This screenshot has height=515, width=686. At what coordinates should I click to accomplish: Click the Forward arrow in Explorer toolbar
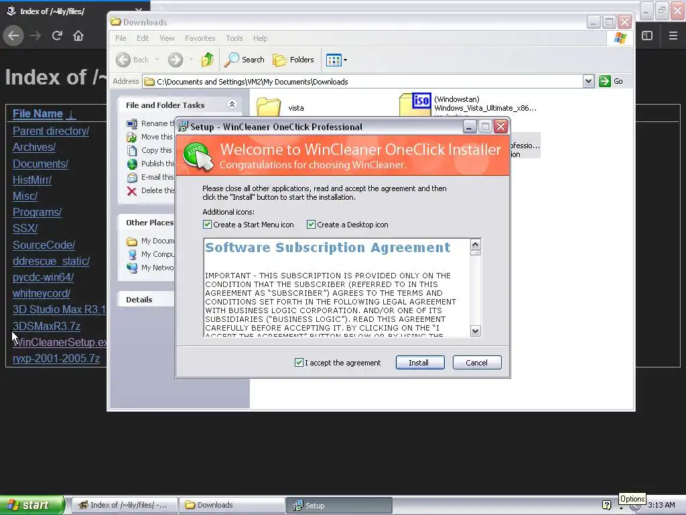176,60
